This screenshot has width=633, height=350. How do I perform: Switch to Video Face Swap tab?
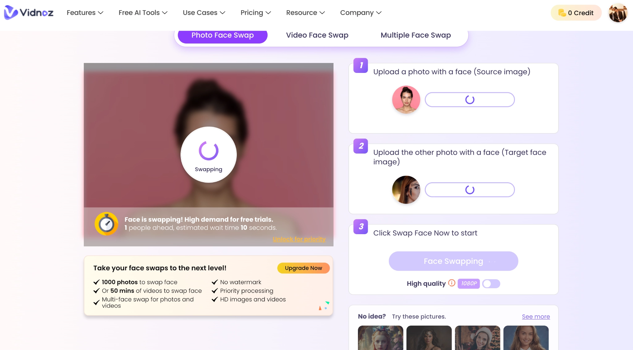317,35
